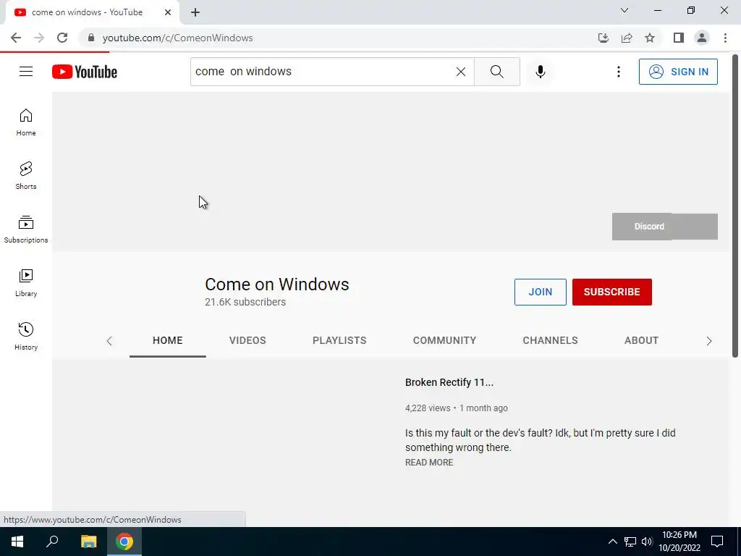
Task: Toggle the browser side panel
Action: [679, 38]
